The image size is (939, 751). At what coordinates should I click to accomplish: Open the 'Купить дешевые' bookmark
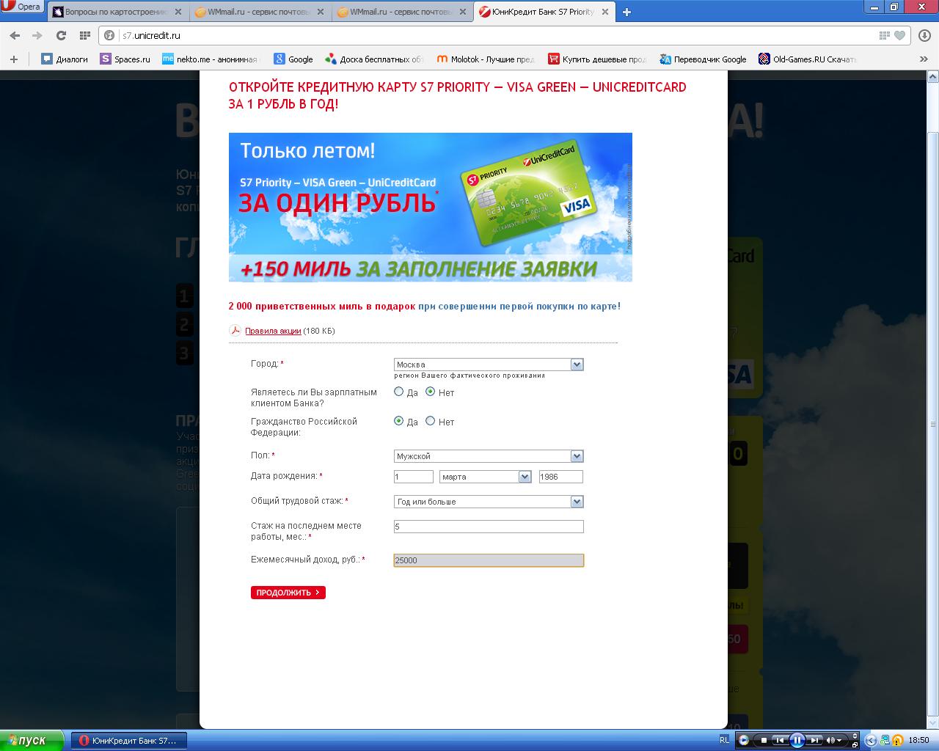(597, 59)
